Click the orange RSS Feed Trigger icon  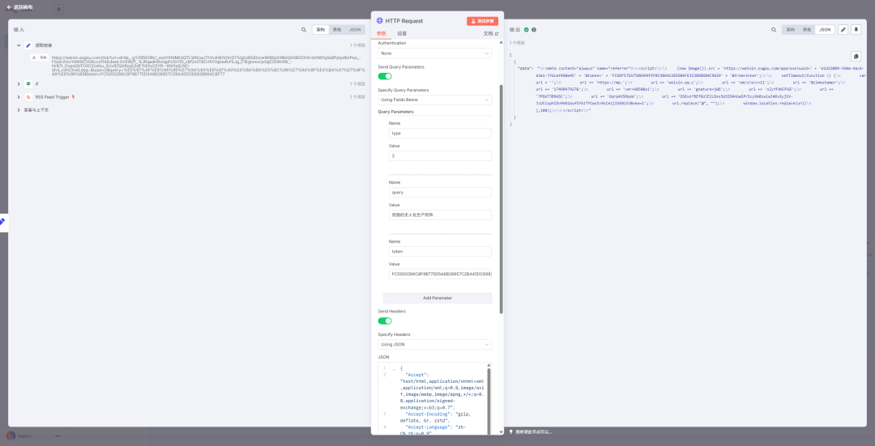pos(28,97)
